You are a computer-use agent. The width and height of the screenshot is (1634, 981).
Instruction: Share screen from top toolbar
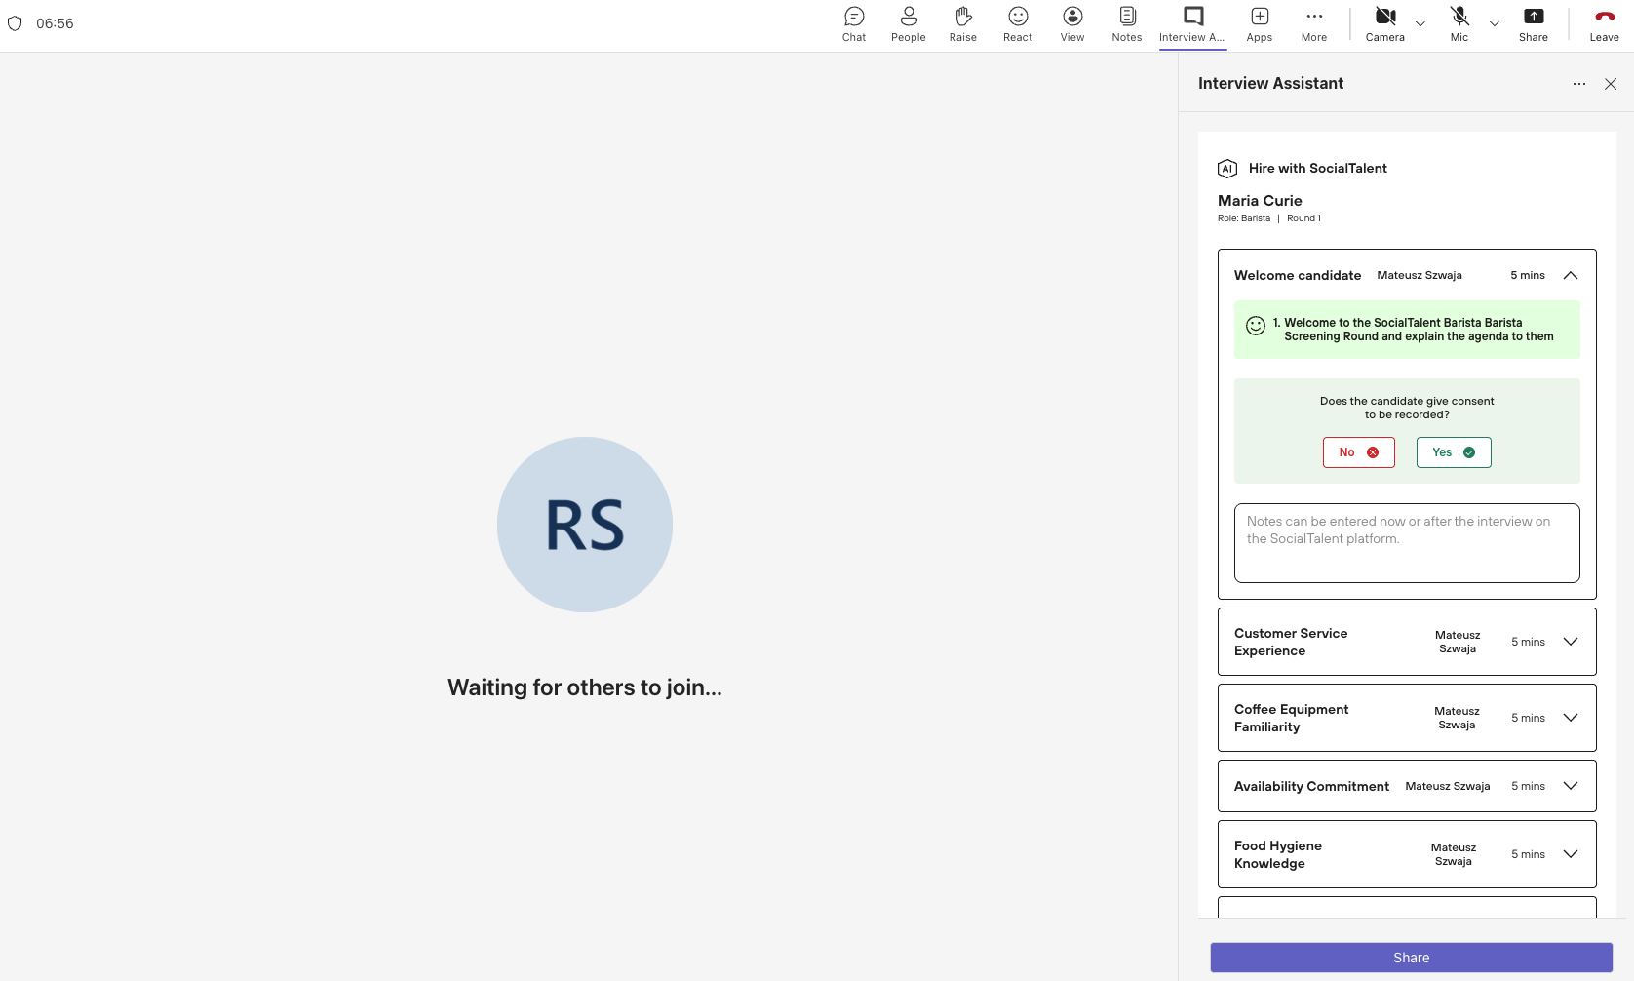pyautogui.click(x=1533, y=24)
